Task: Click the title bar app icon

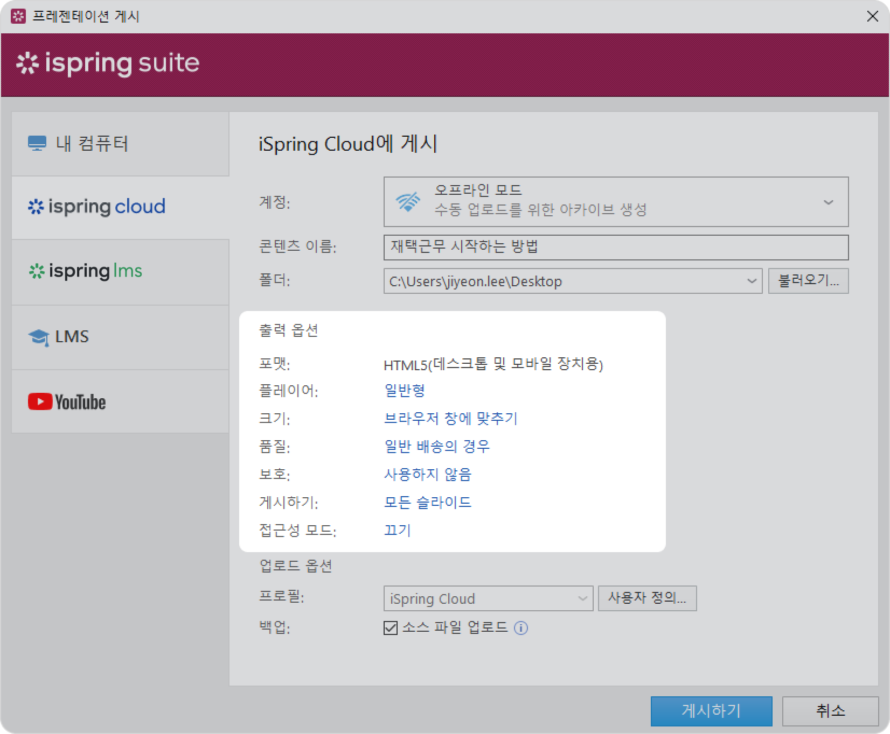Action: (x=18, y=16)
